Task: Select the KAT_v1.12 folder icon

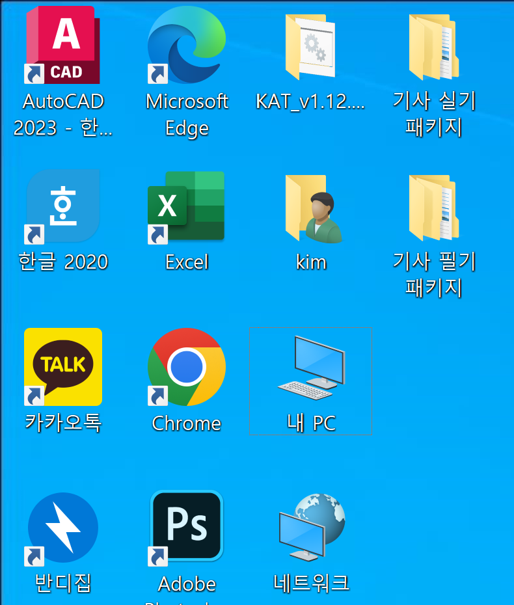Action: tap(310, 47)
